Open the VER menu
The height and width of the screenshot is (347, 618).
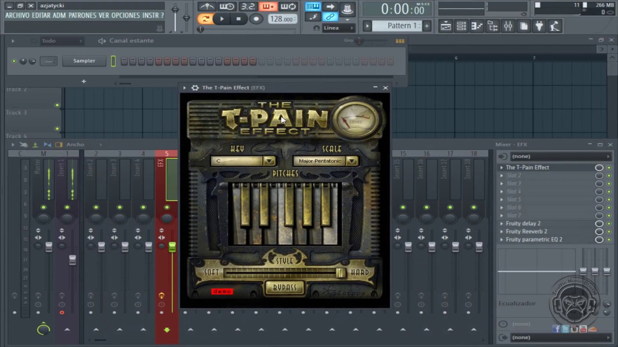[x=104, y=15]
